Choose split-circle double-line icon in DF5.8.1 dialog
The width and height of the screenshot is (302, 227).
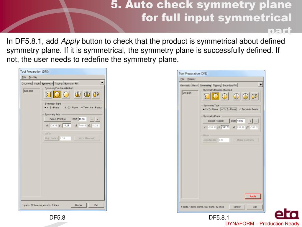coord(246,96)
